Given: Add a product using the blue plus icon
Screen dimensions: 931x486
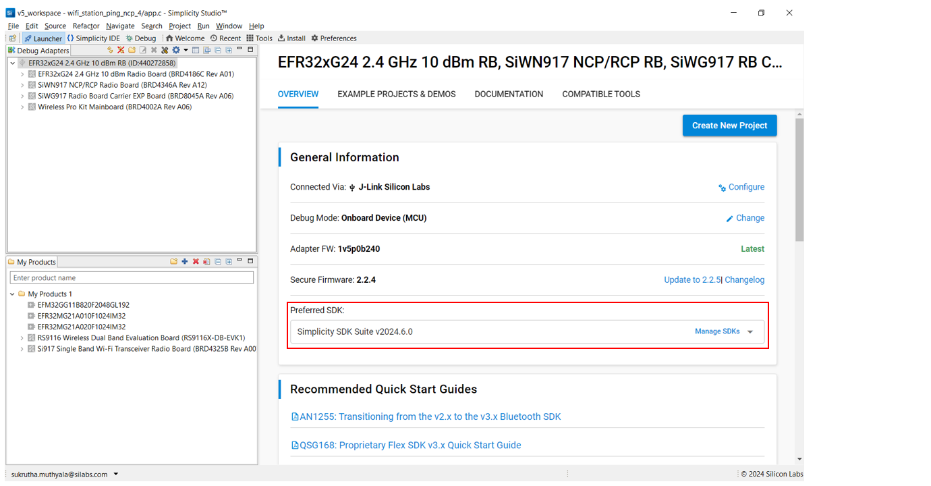Looking at the screenshot, I should click(x=184, y=261).
